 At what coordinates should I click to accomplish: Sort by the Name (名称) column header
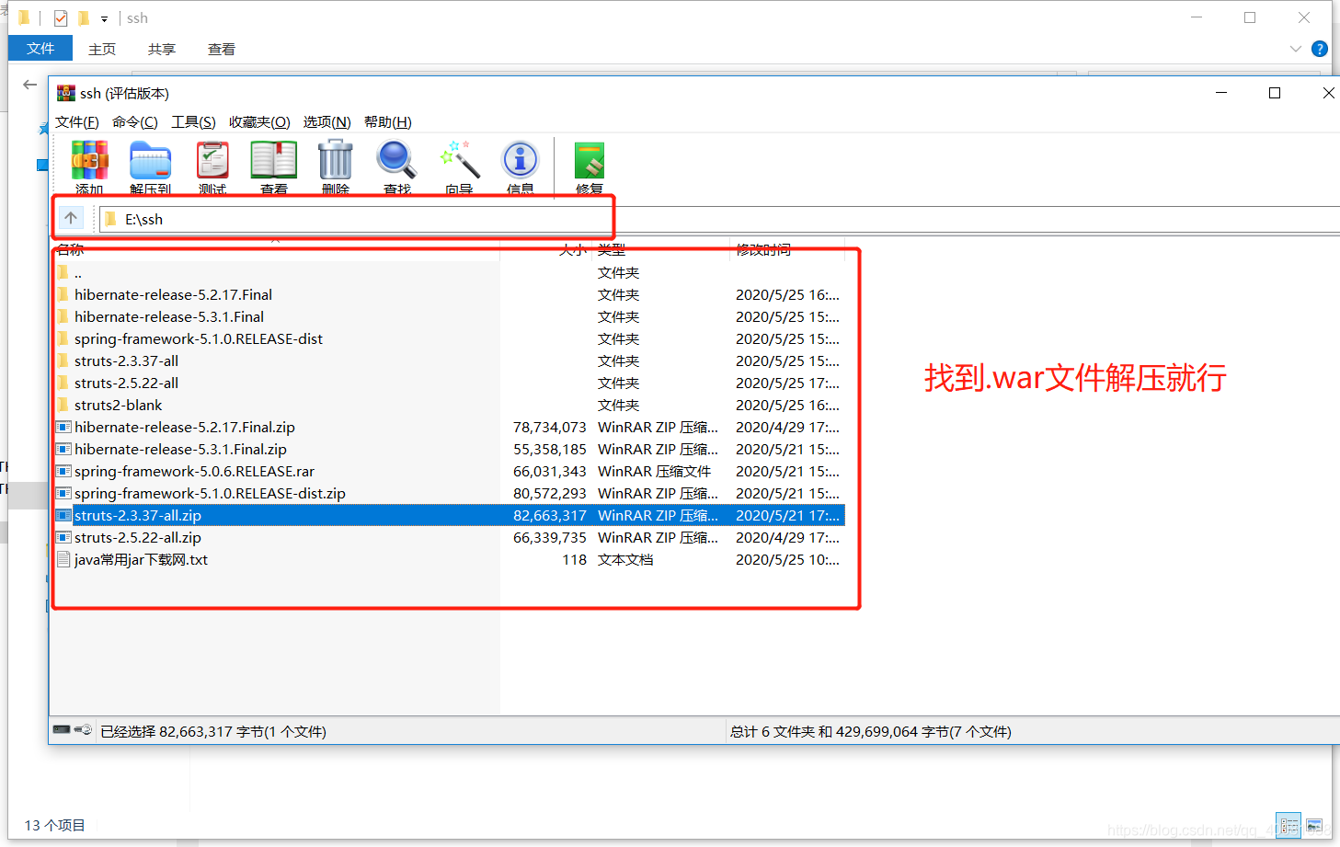pos(276,249)
